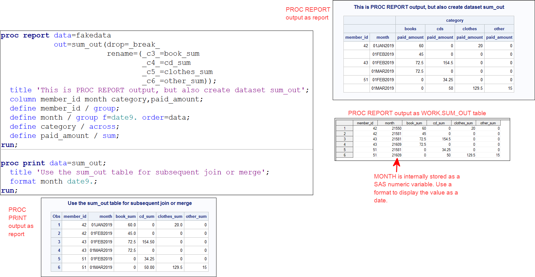Viewport: 535px width, 277px height.
Task: Click the 'define member_id / group;' line
Action: click(65, 109)
